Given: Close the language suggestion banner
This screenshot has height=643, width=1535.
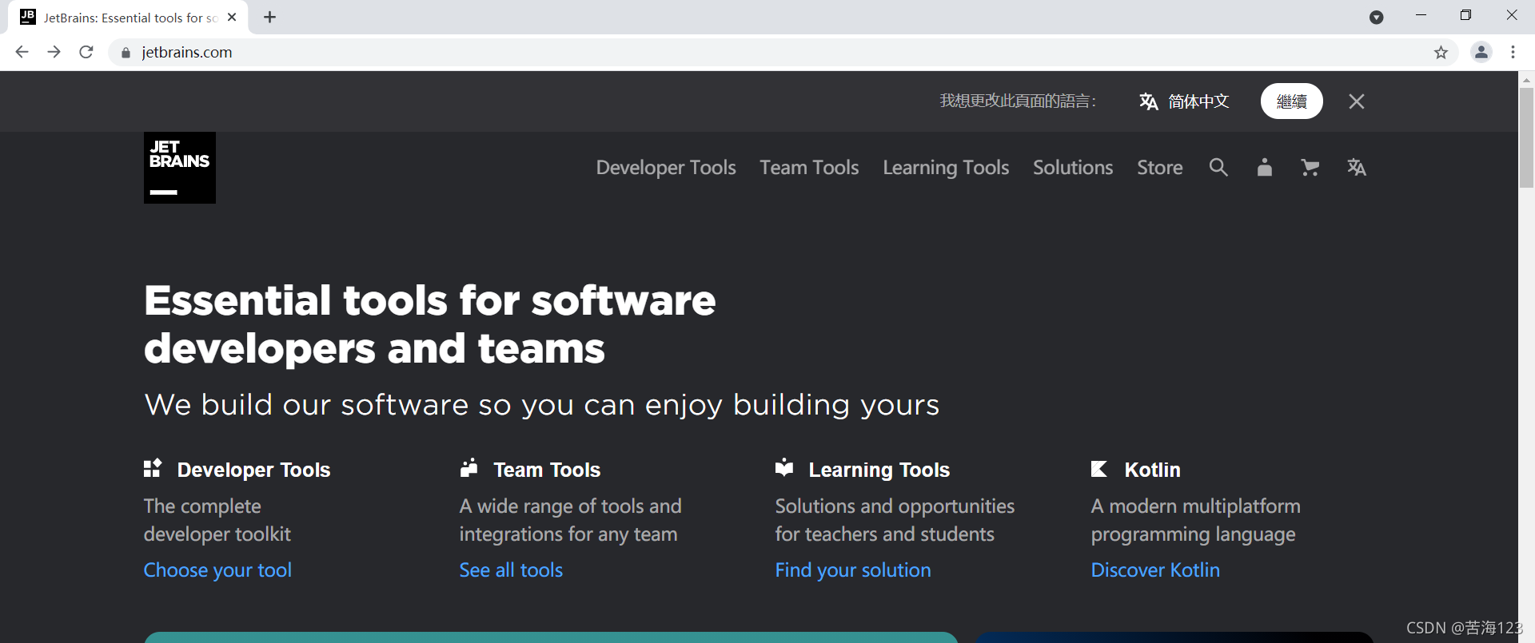Looking at the screenshot, I should pyautogui.click(x=1357, y=101).
